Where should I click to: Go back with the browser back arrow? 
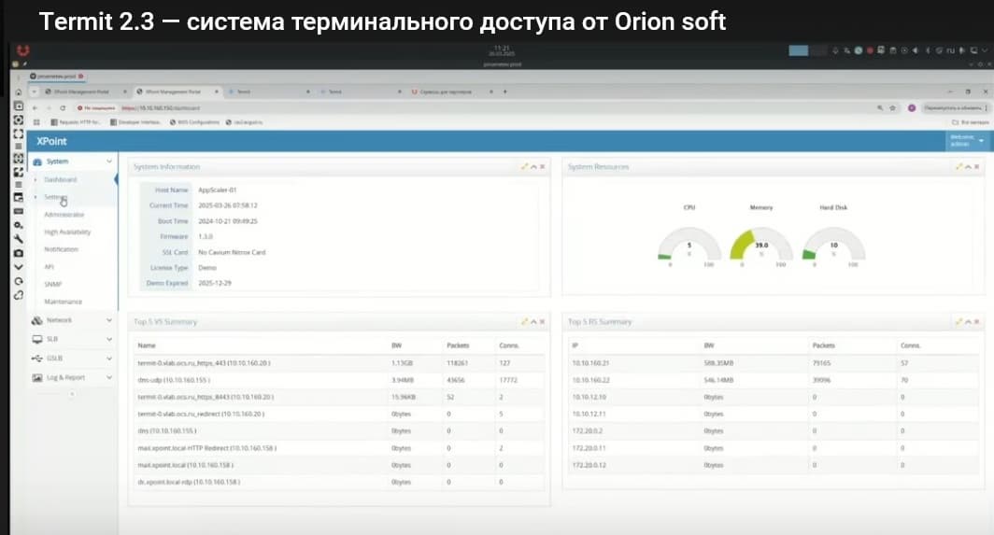[x=35, y=107]
